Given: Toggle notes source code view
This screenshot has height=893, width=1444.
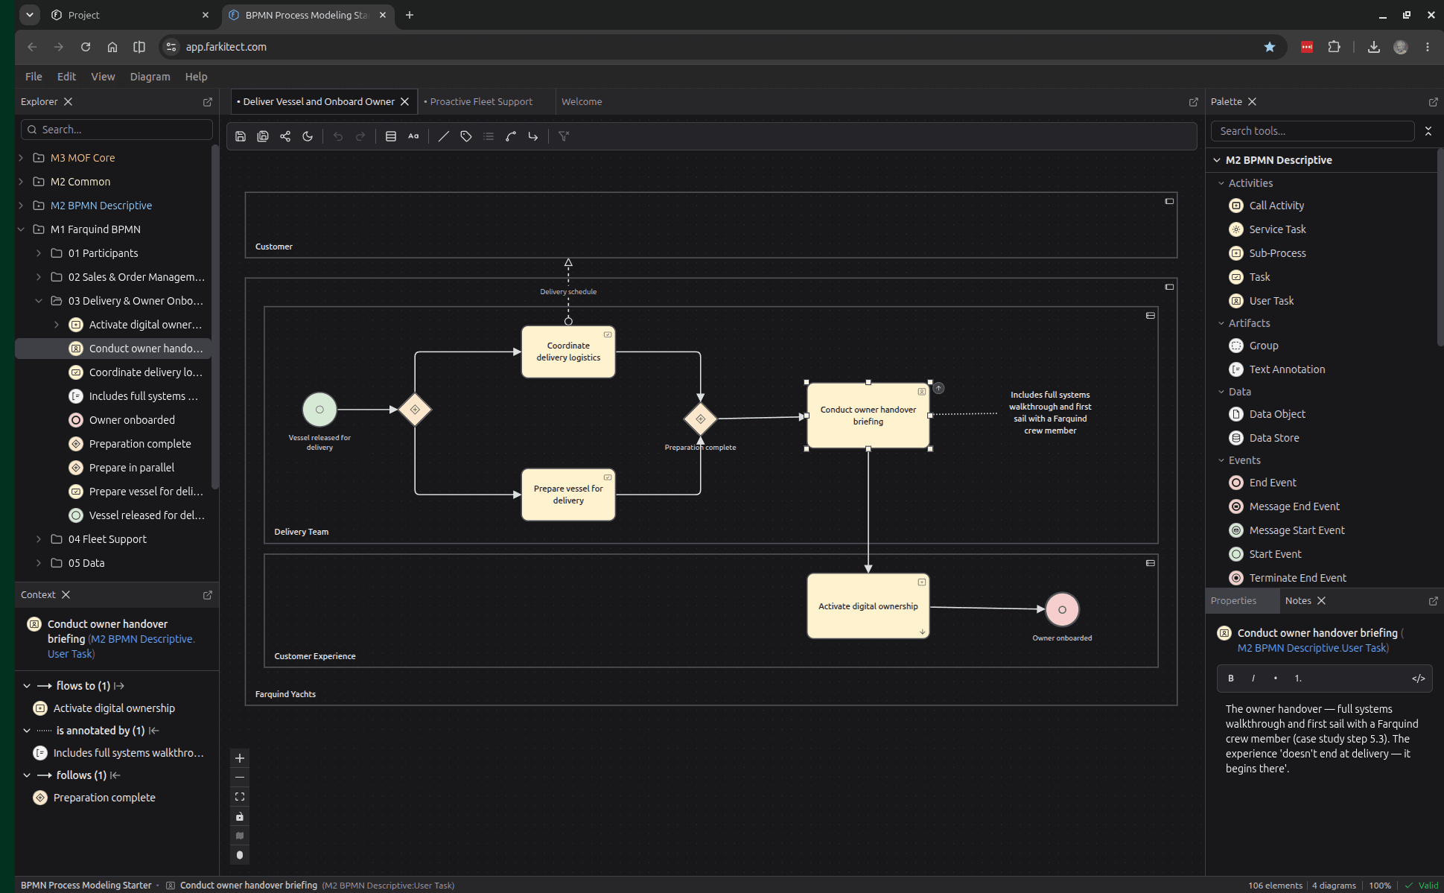Looking at the screenshot, I should click(1419, 679).
